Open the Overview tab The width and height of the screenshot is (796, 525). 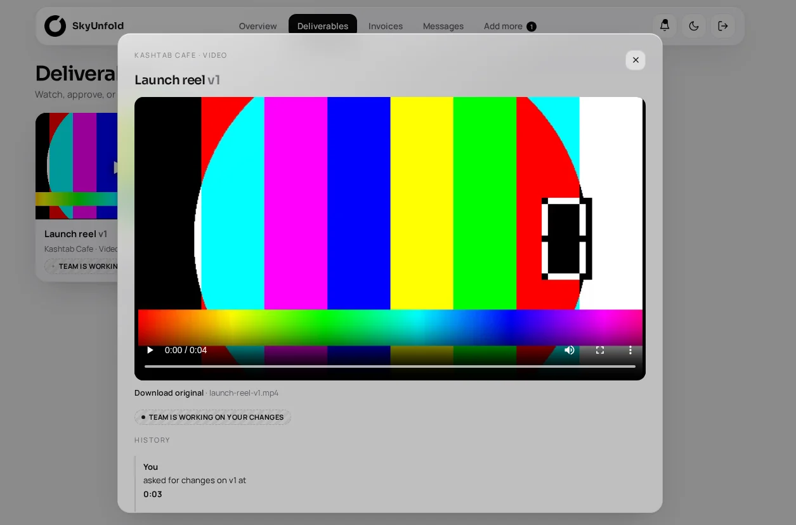coord(258,26)
